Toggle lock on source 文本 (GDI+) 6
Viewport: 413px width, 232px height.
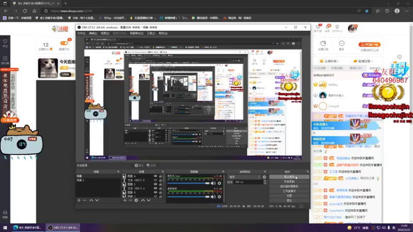tap(160, 180)
